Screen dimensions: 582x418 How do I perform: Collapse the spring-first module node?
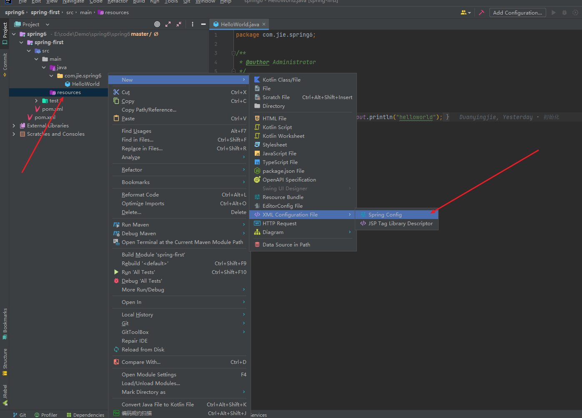pyautogui.click(x=21, y=42)
